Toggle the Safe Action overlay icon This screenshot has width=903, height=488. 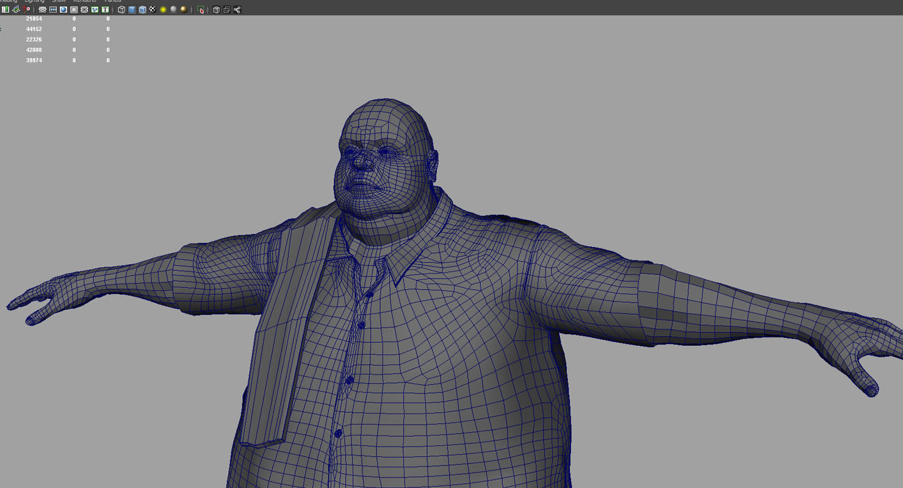click(x=95, y=10)
